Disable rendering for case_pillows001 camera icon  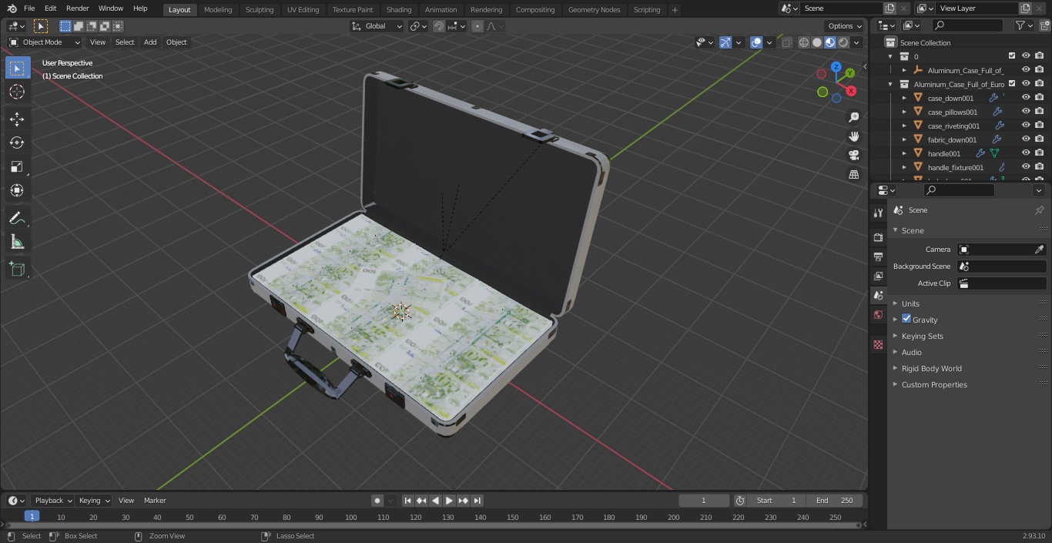tap(1040, 112)
